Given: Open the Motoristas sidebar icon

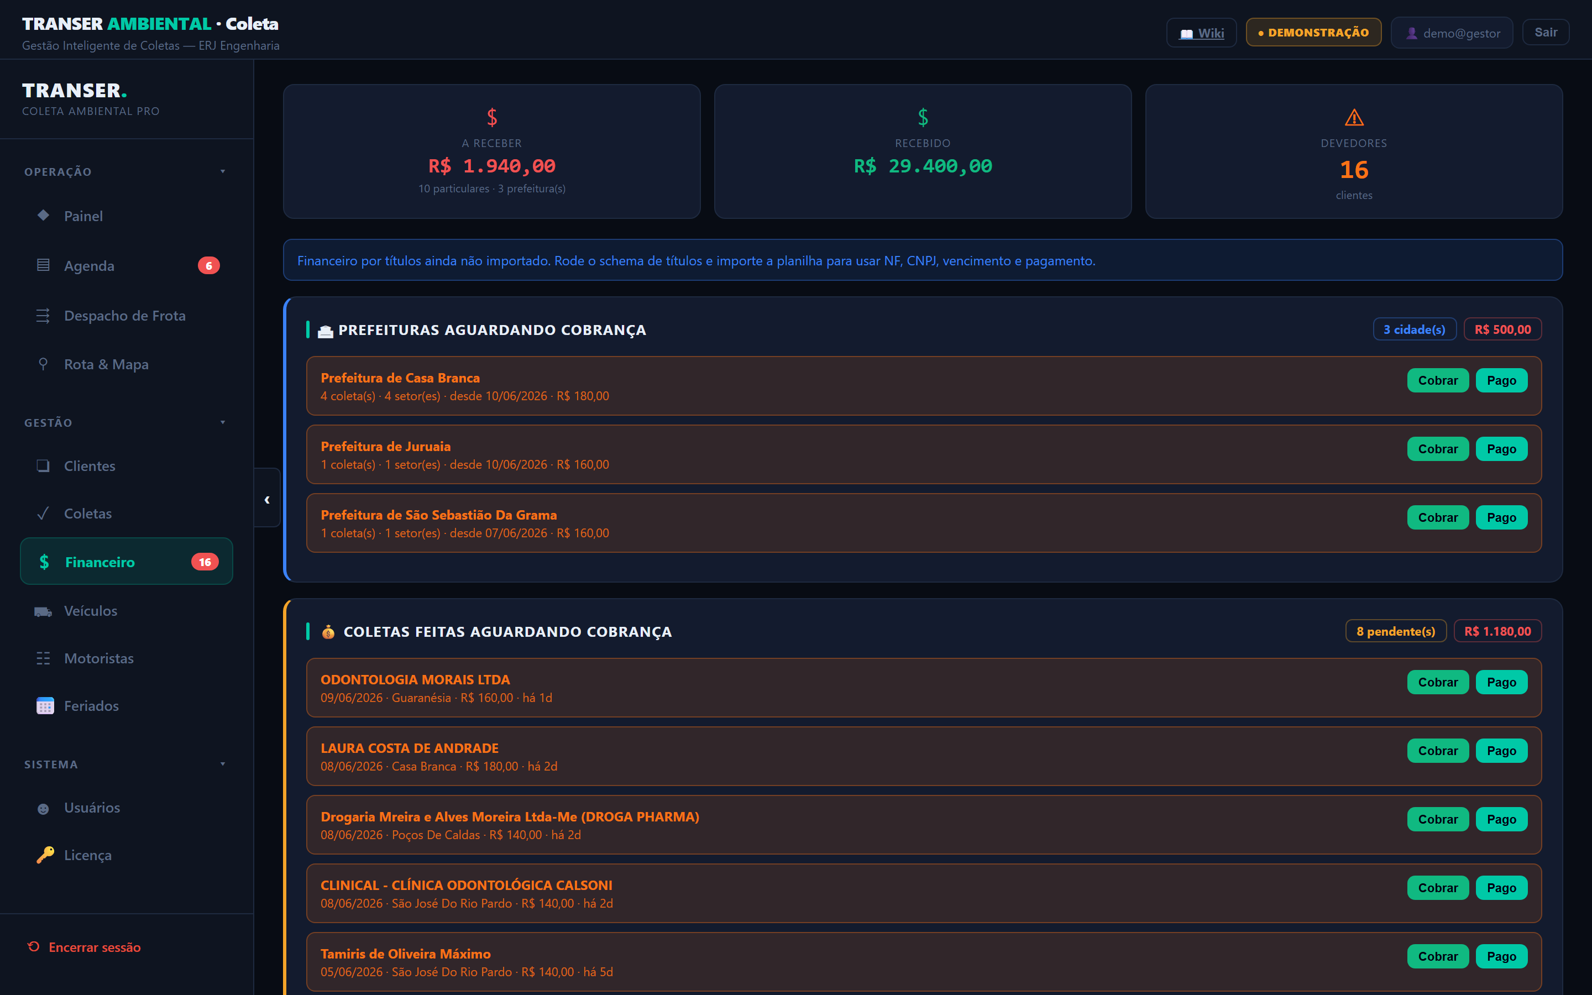Looking at the screenshot, I should coord(44,658).
